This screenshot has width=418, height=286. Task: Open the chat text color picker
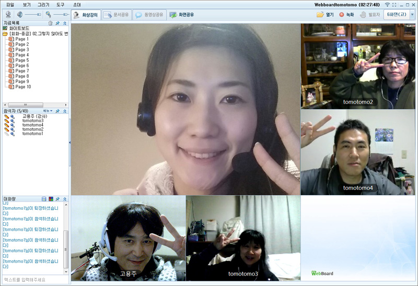click(x=51, y=199)
